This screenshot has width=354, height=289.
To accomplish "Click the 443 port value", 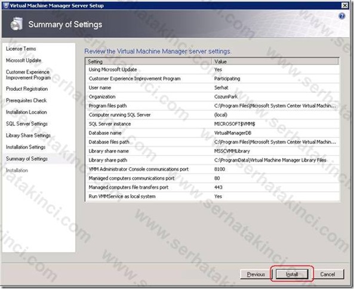I will [218, 187].
